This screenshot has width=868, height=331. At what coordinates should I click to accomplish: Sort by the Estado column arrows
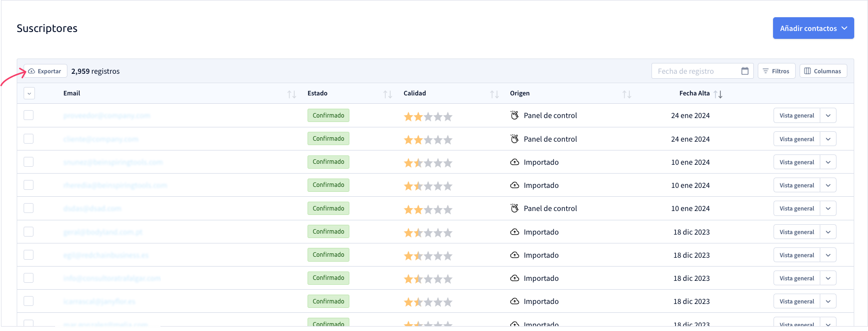388,94
